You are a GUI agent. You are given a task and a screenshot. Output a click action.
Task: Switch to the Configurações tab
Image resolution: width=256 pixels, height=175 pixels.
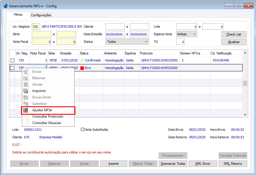pos(41,15)
